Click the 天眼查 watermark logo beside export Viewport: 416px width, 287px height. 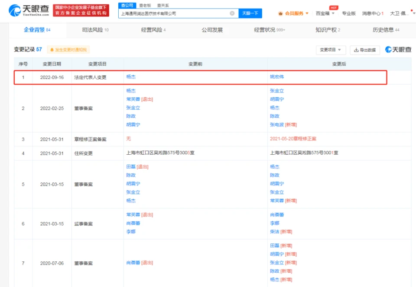(x=398, y=50)
